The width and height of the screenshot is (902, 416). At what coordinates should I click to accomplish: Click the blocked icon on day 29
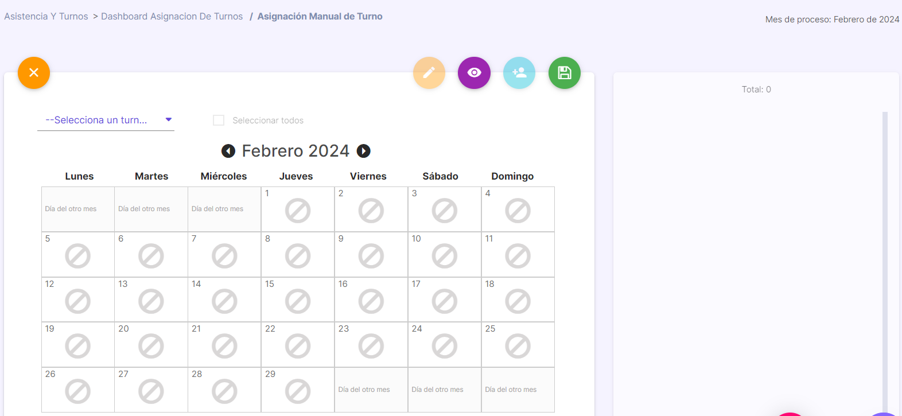coord(298,391)
